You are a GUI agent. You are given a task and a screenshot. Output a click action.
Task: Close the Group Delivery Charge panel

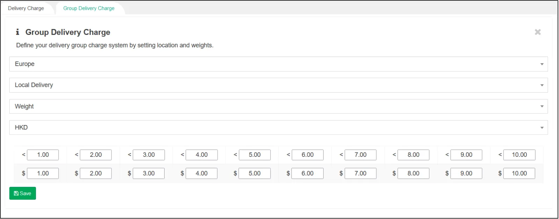(538, 32)
